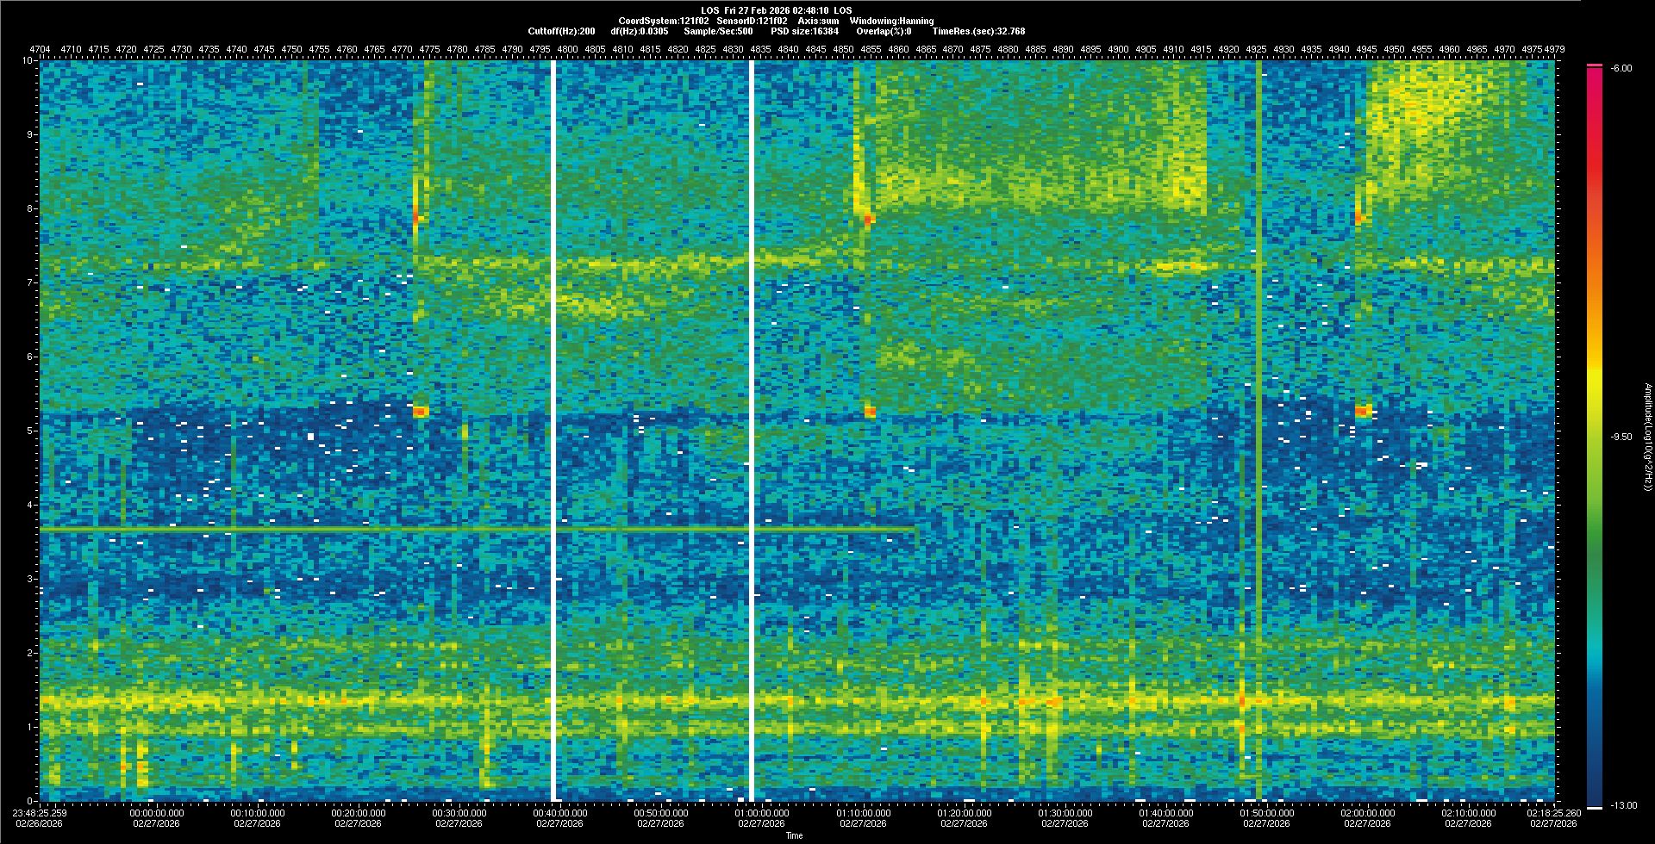Click the TimeRes.(sec):32.768 header text
The width and height of the screenshot is (1655, 844).
coord(978,31)
